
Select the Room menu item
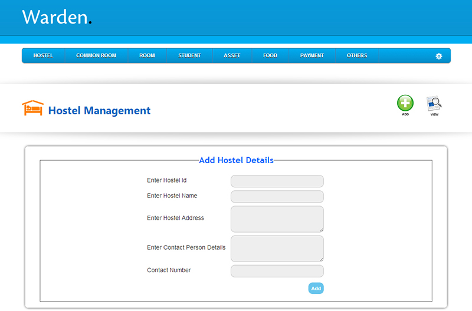147,55
